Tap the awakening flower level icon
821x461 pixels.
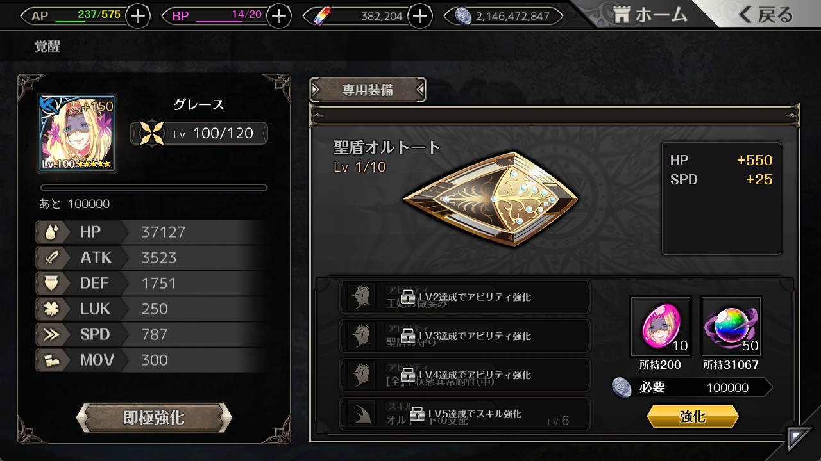tap(151, 133)
